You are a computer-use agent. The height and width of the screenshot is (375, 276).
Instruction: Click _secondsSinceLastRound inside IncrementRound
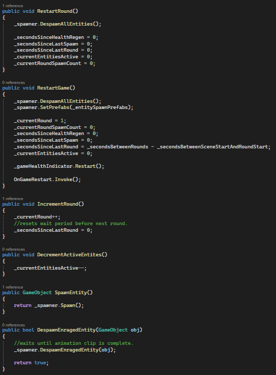(46, 230)
